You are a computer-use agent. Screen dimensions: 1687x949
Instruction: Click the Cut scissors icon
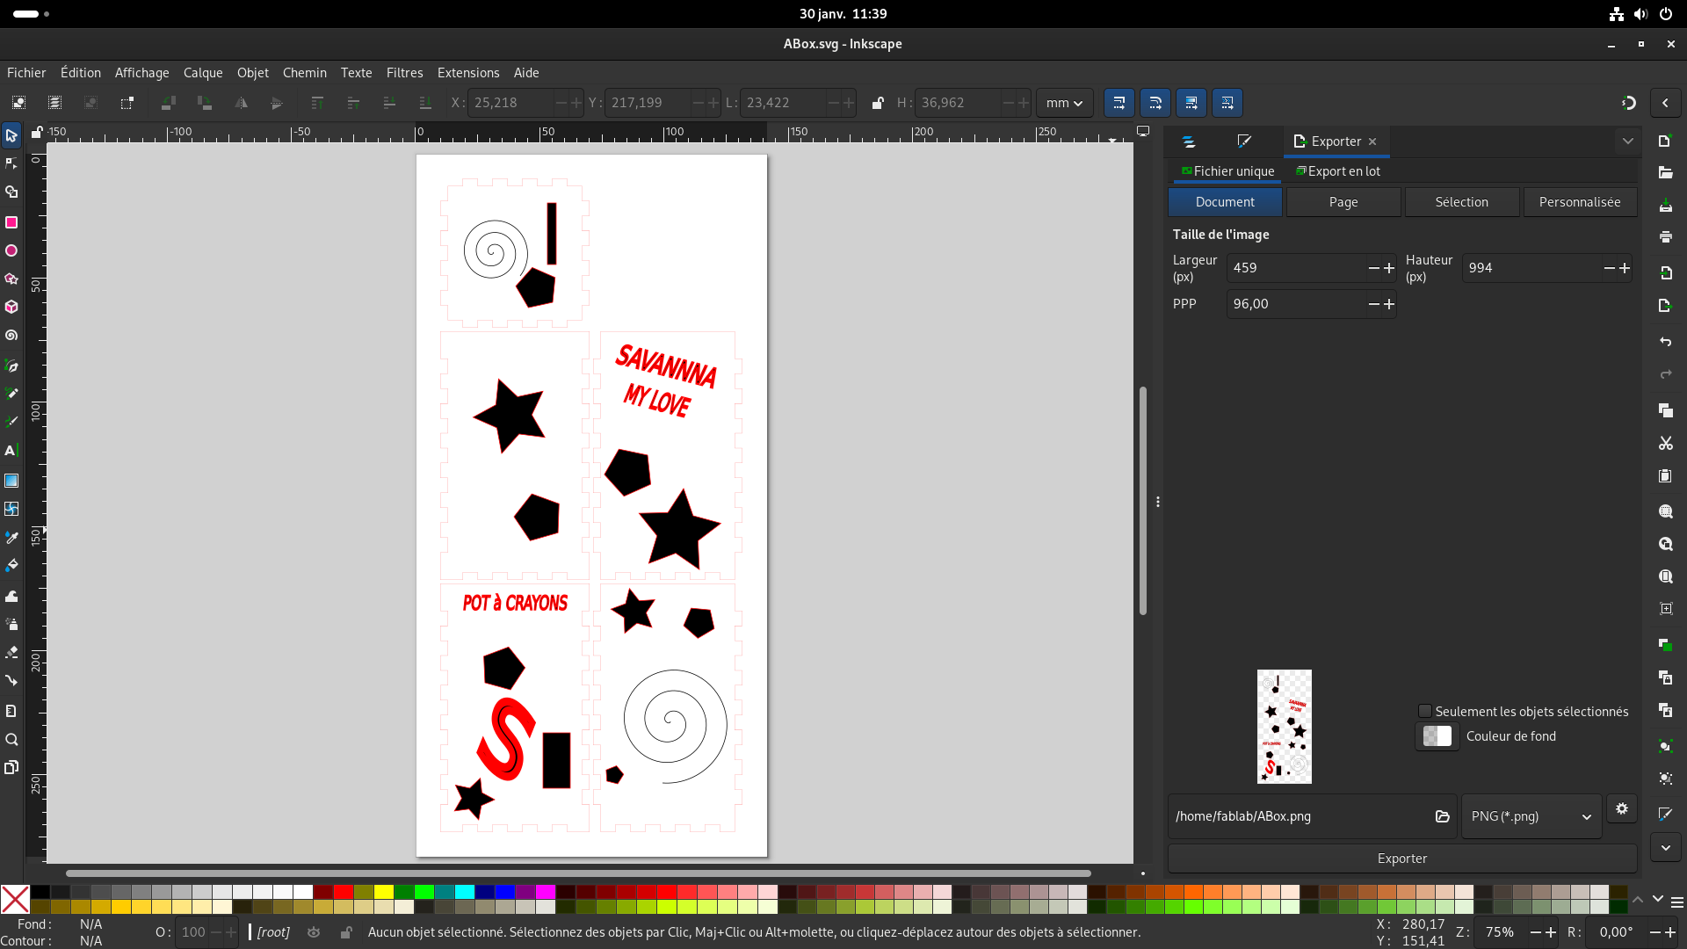(1665, 444)
